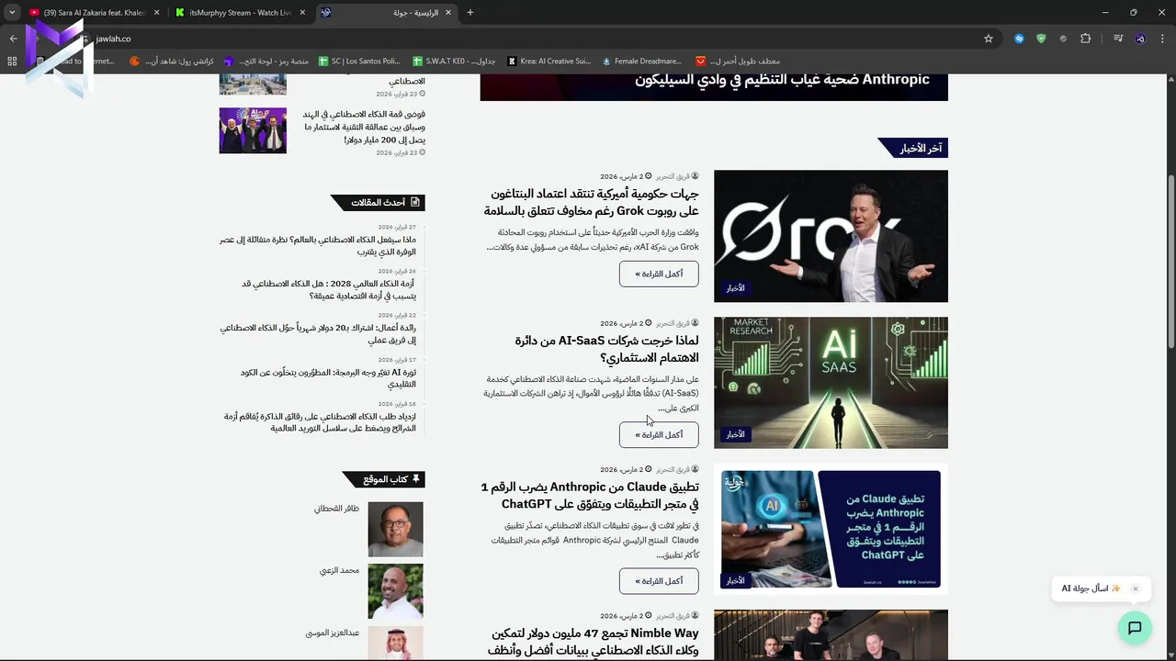Open the منصة رمز bookmark
Screen dimensions: 1176x661
[266, 61]
